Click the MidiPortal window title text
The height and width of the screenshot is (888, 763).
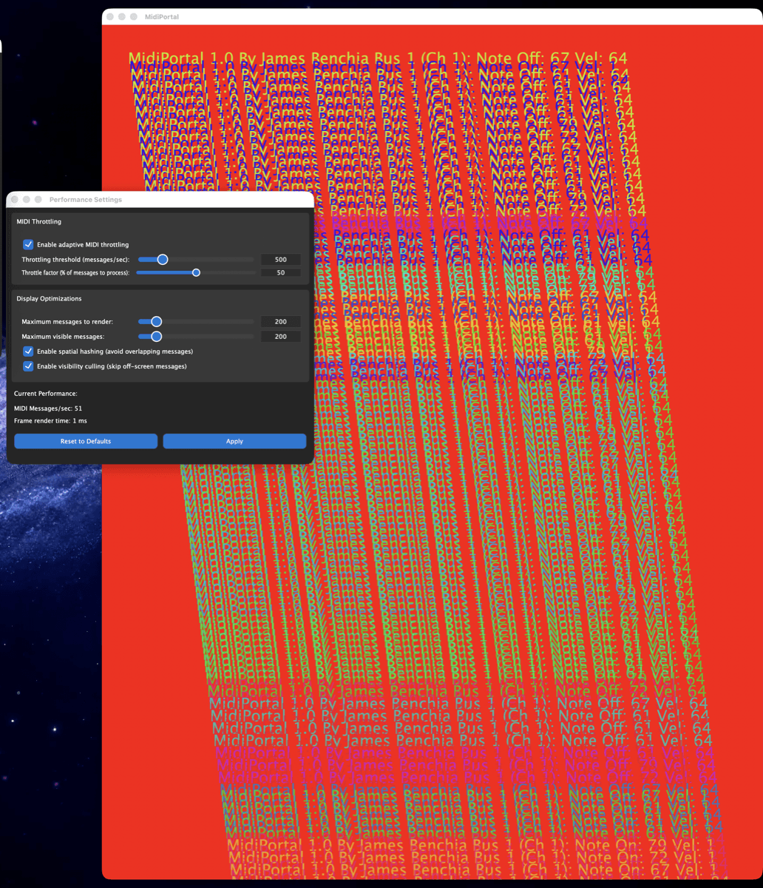click(162, 16)
